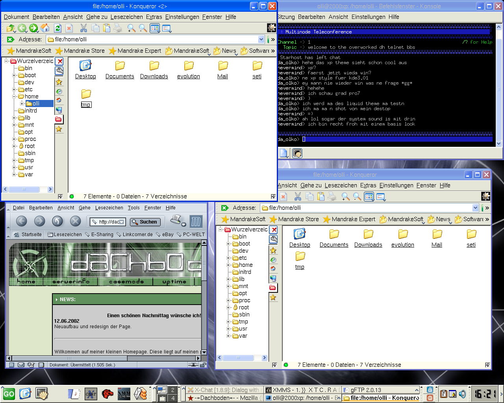The height and width of the screenshot is (403, 504).
Task: Launch X-Chat from the panel icon
Action: (x=91, y=394)
